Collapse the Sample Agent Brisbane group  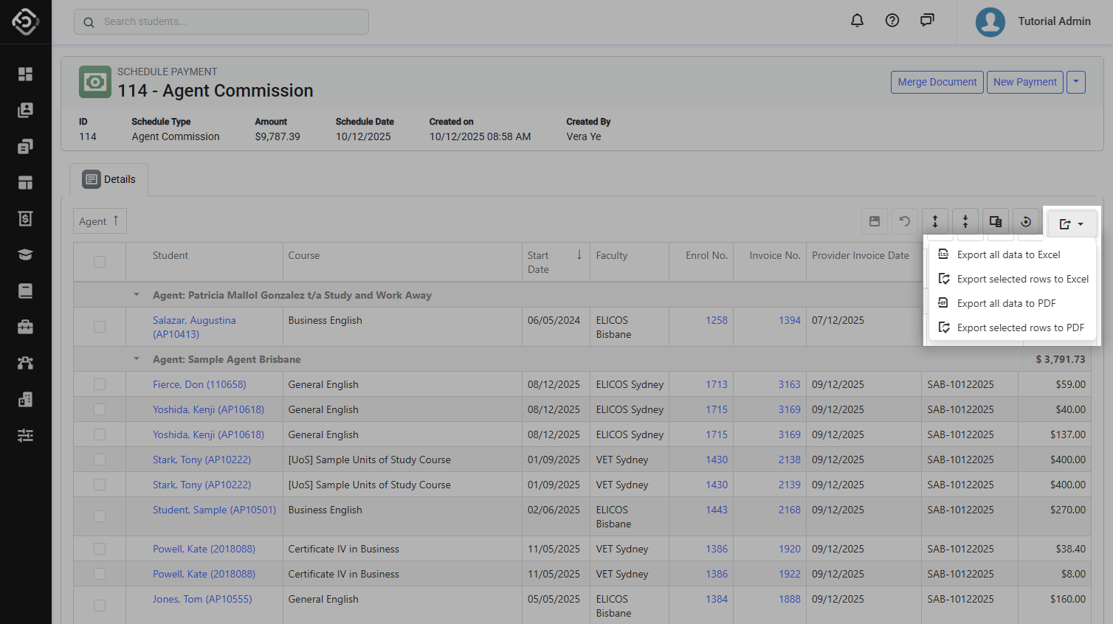[x=137, y=359]
